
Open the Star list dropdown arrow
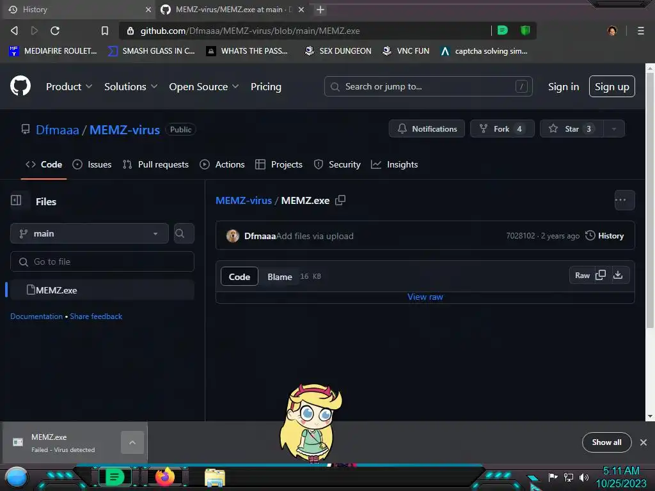click(x=613, y=129)
